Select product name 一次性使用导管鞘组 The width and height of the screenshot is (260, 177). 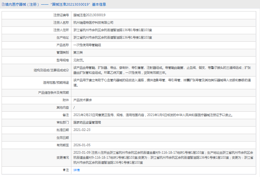87,45
